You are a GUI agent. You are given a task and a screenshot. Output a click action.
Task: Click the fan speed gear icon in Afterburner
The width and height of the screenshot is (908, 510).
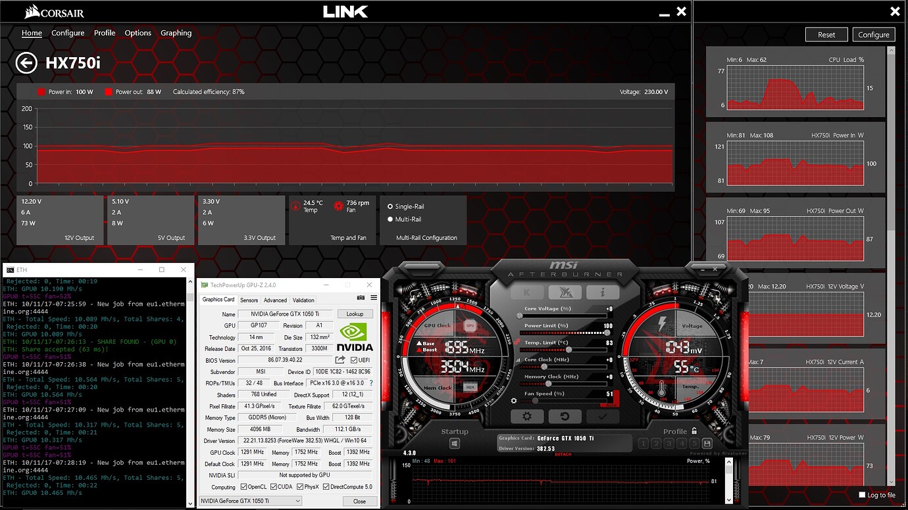click(x=514, y=400)
